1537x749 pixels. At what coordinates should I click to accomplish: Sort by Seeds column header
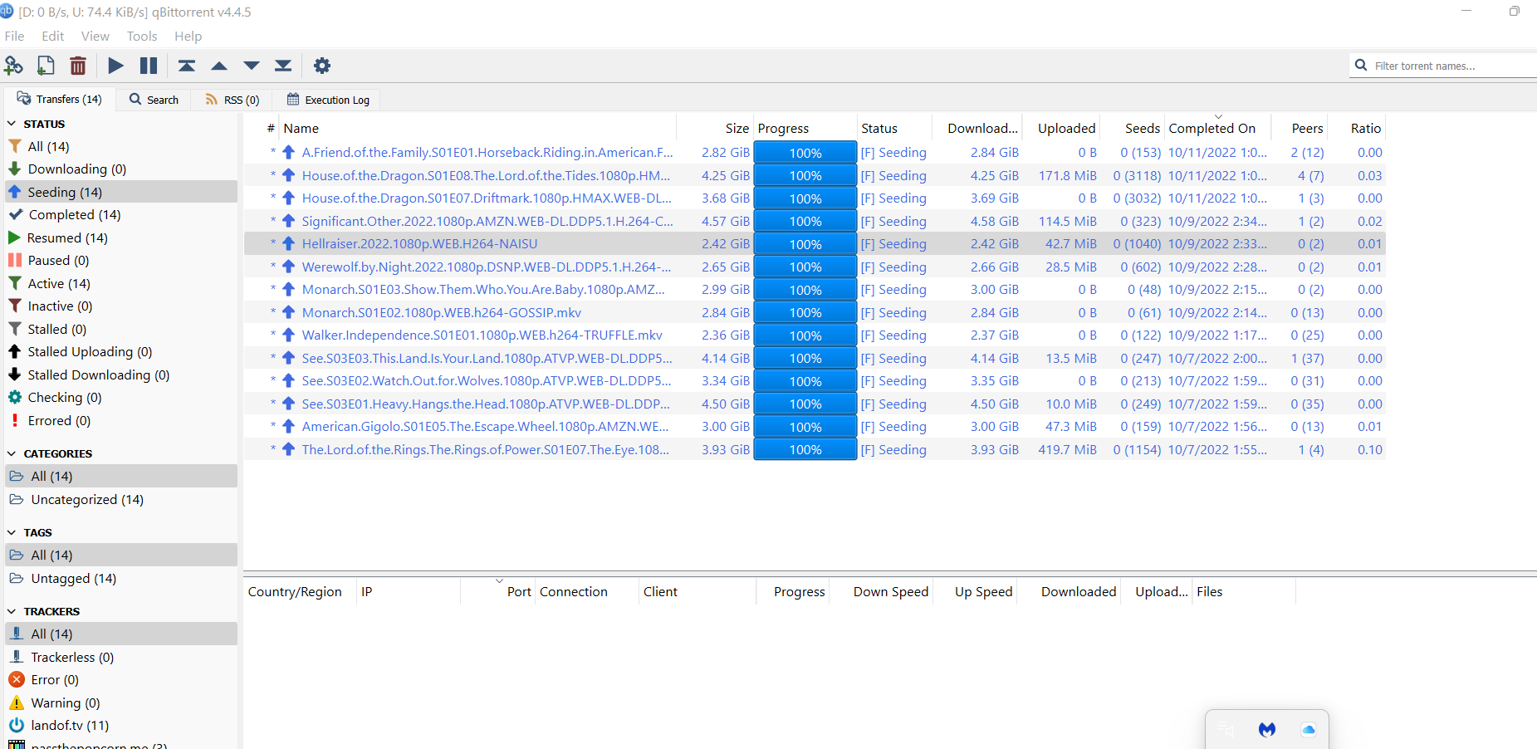pyautogui.click(x=1133, y=128)
